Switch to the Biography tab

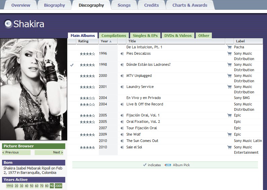click(x=54, y=5)
